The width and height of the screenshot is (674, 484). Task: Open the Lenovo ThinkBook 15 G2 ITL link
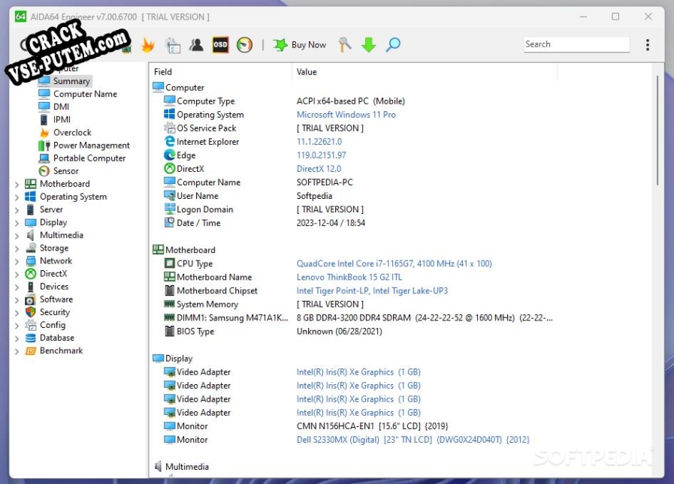tap(348, 278)
